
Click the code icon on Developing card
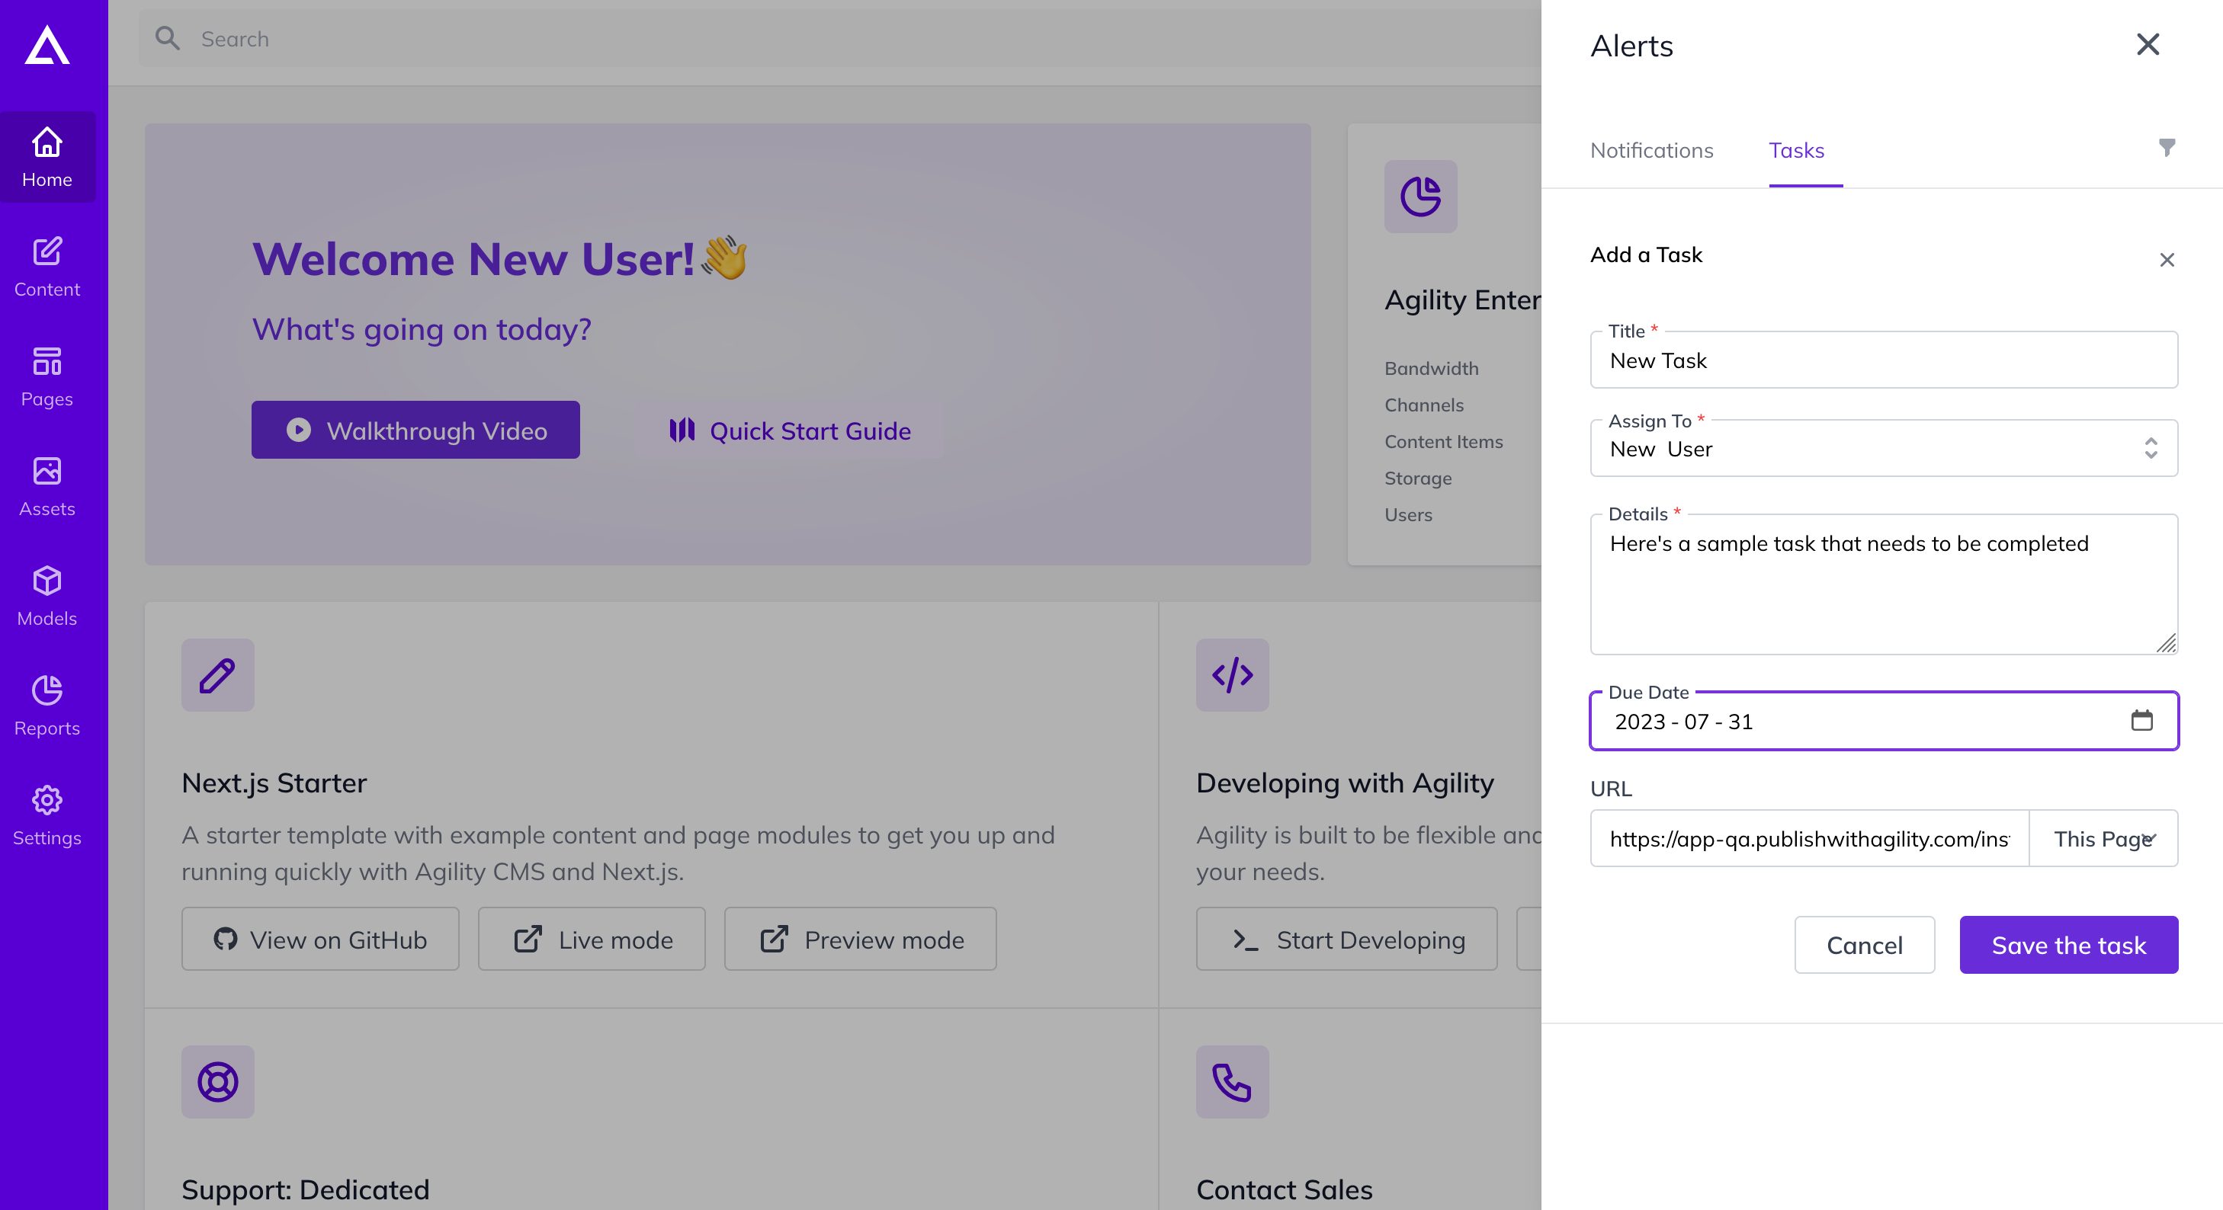1232,675
